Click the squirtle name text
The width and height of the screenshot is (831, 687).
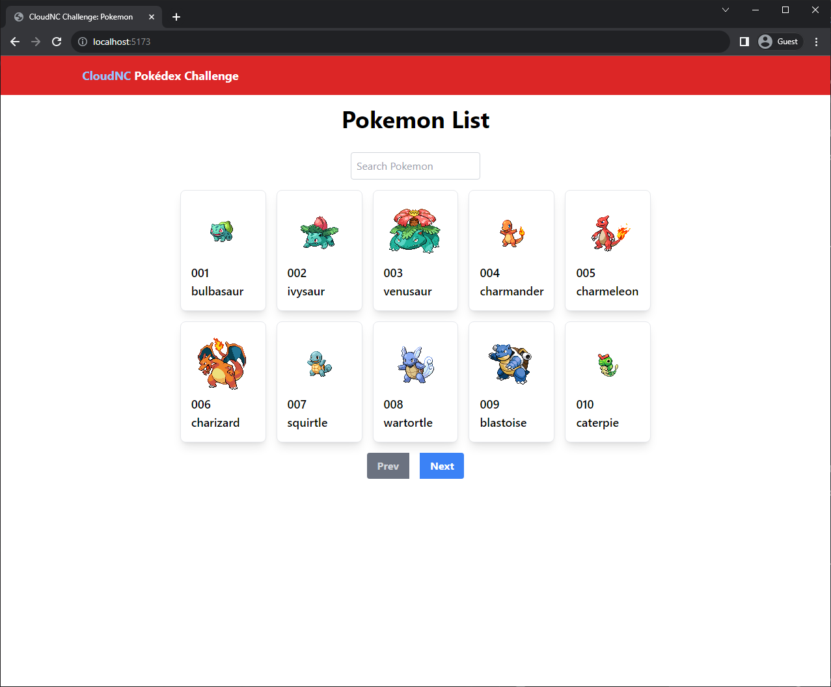(x=307, y=423)
